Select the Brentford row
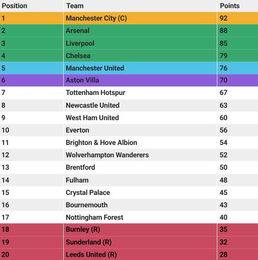This screenshot has height=260, width=258. point(129,168)
